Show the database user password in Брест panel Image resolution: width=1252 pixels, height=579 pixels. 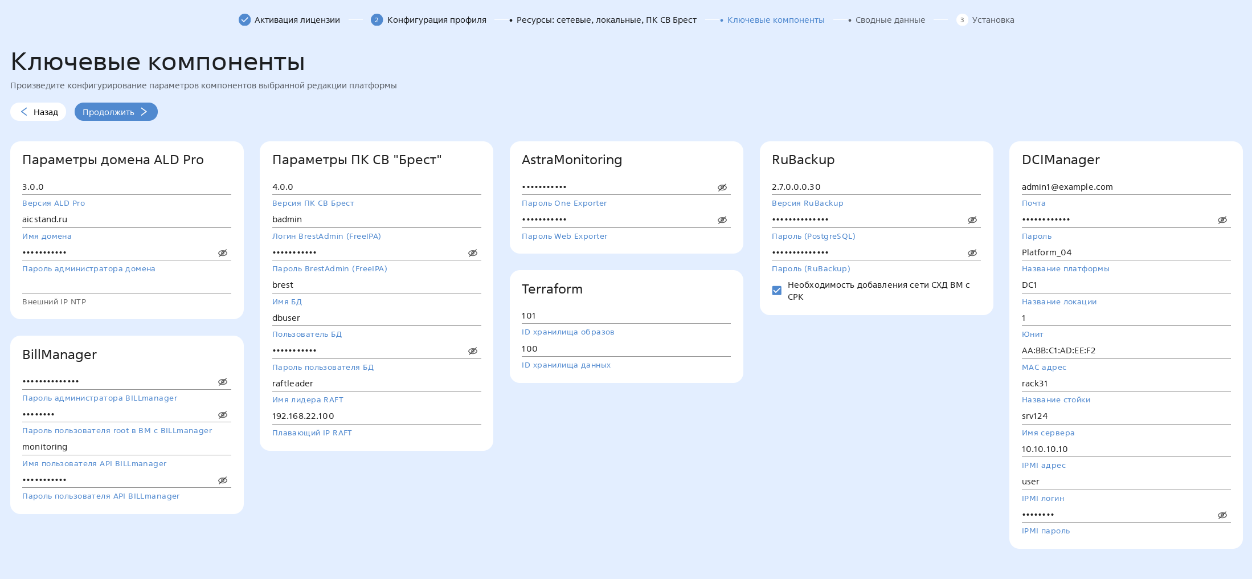pyautogui.click(x=473, y=350)
